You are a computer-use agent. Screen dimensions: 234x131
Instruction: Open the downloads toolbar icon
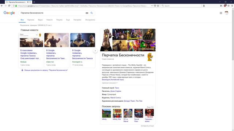click(204, 6)
